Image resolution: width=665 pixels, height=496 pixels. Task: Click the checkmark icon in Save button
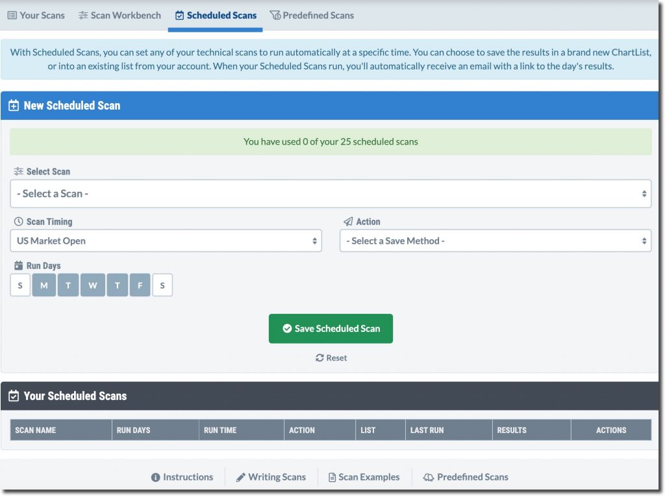coord(287,328)
